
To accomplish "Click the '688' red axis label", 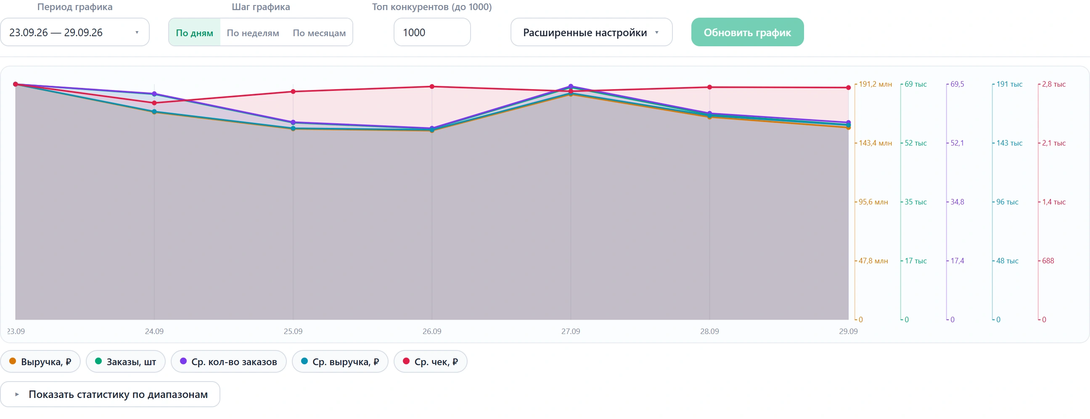I will click(1048, 261).
